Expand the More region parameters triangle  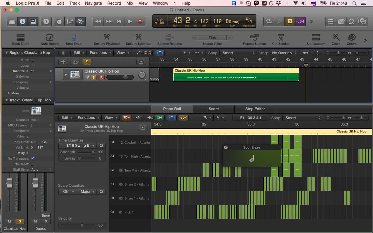pyautogui.click(x=9, y=93)
